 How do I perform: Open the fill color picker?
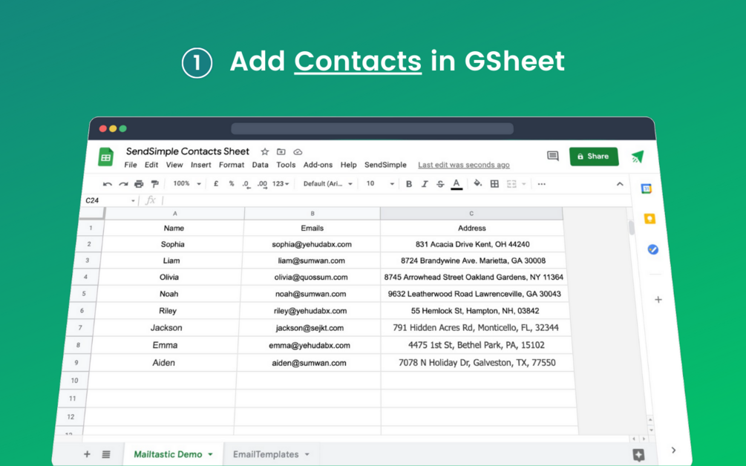pos(478,183)
